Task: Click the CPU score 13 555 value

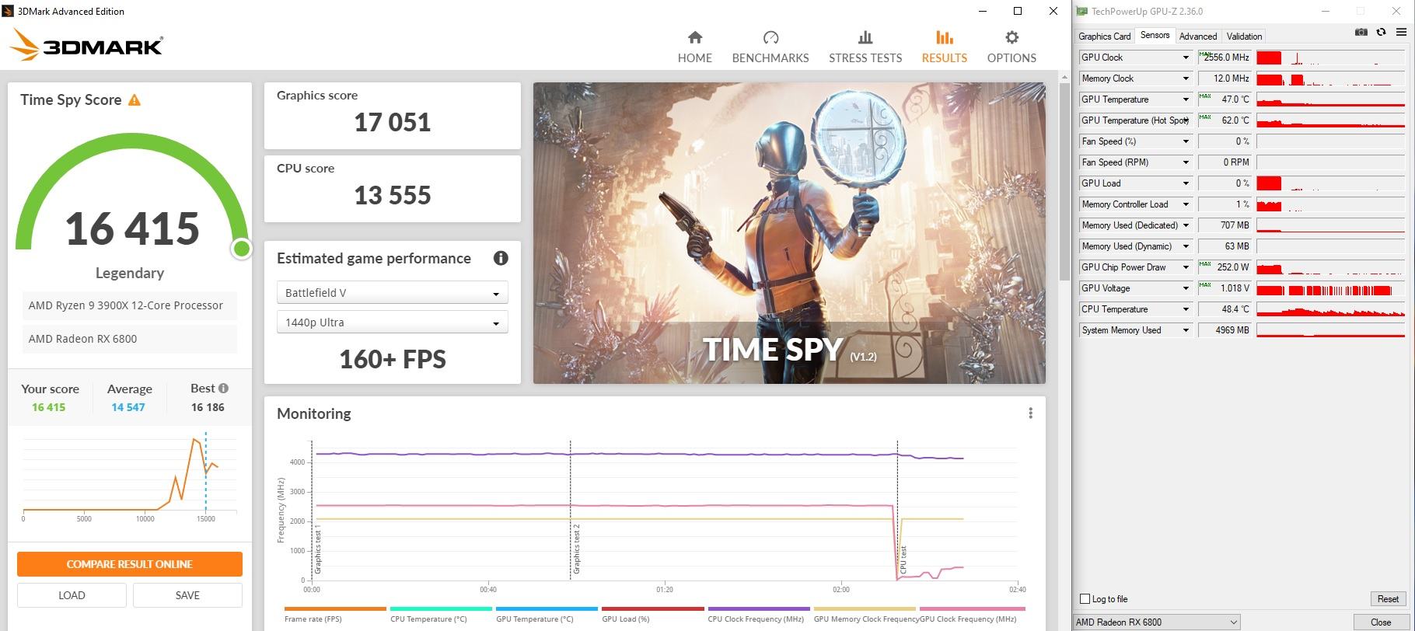Action: click(393, 195)
